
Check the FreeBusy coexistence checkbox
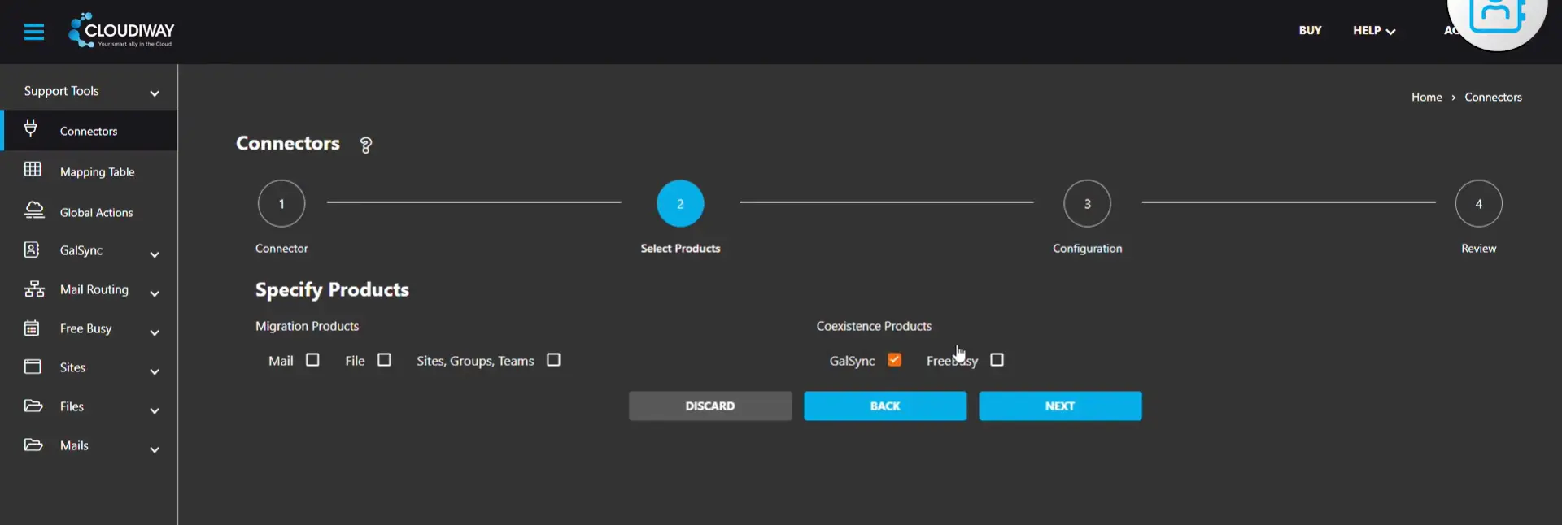point(997,360)
